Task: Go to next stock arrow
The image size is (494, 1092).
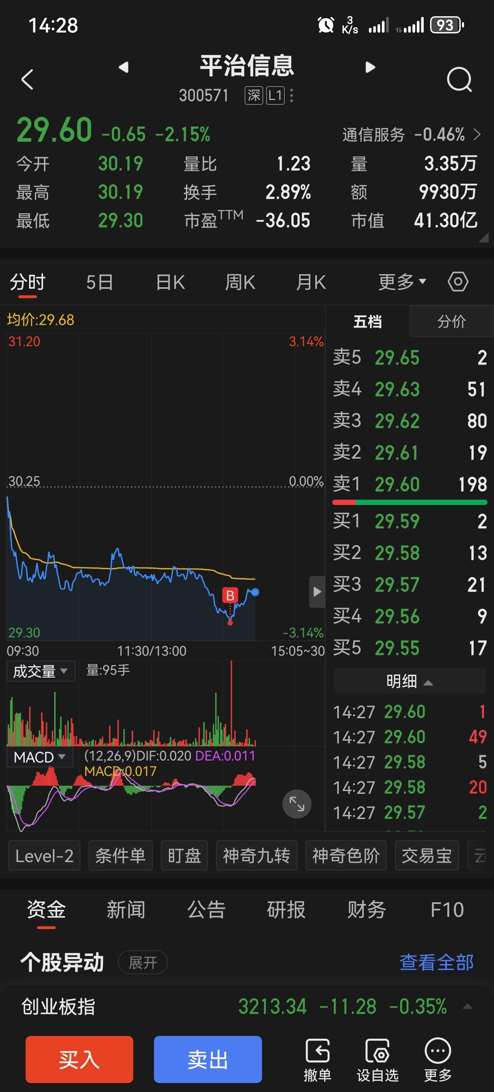Action: (370, 67)
